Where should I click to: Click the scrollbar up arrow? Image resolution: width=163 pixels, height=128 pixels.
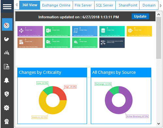click(x=158, y=14)
